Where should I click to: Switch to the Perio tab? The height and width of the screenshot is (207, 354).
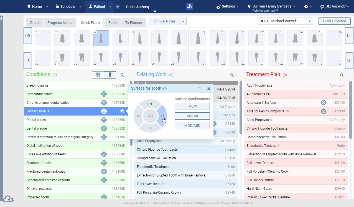tap(112, 22)
